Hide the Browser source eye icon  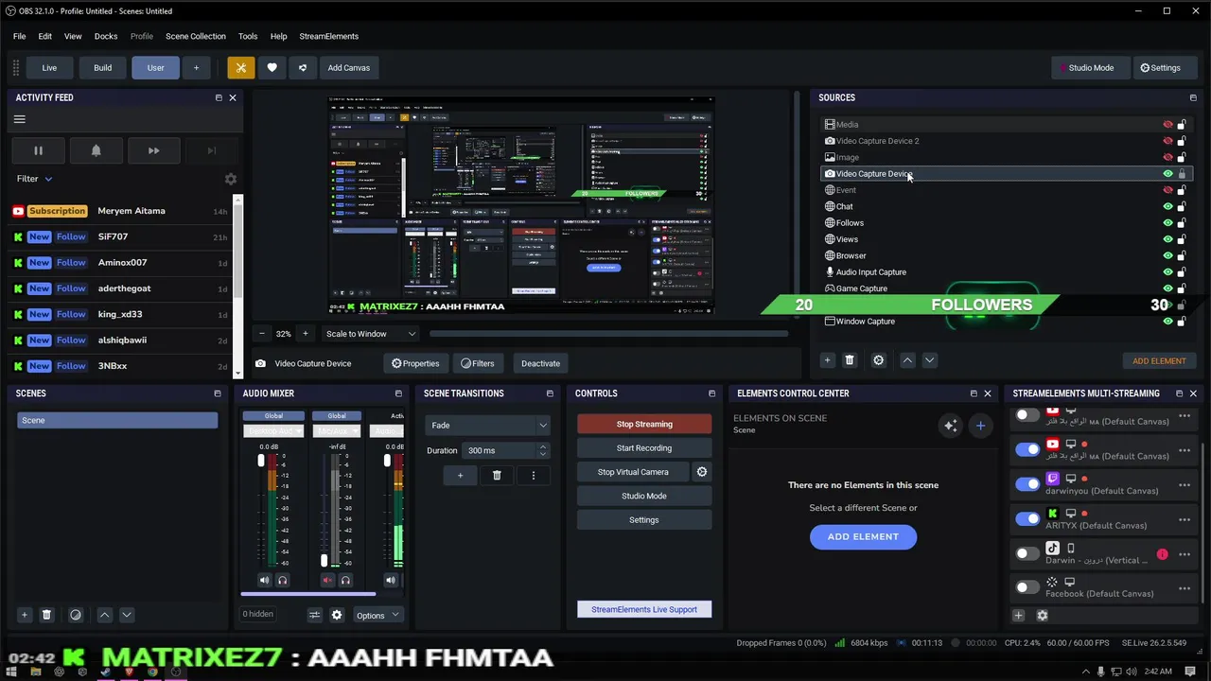click(x=1167, y=255)
